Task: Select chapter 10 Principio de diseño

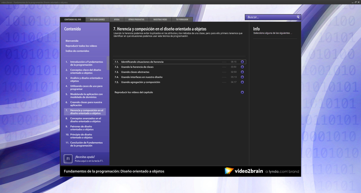Action: click(85, 136)
